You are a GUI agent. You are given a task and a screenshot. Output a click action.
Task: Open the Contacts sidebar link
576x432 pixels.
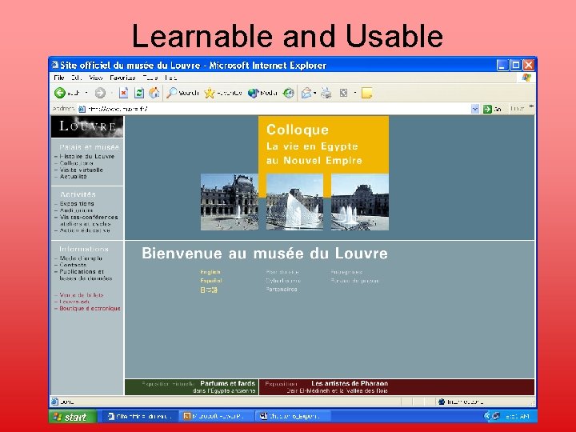[x=73, y=265]
